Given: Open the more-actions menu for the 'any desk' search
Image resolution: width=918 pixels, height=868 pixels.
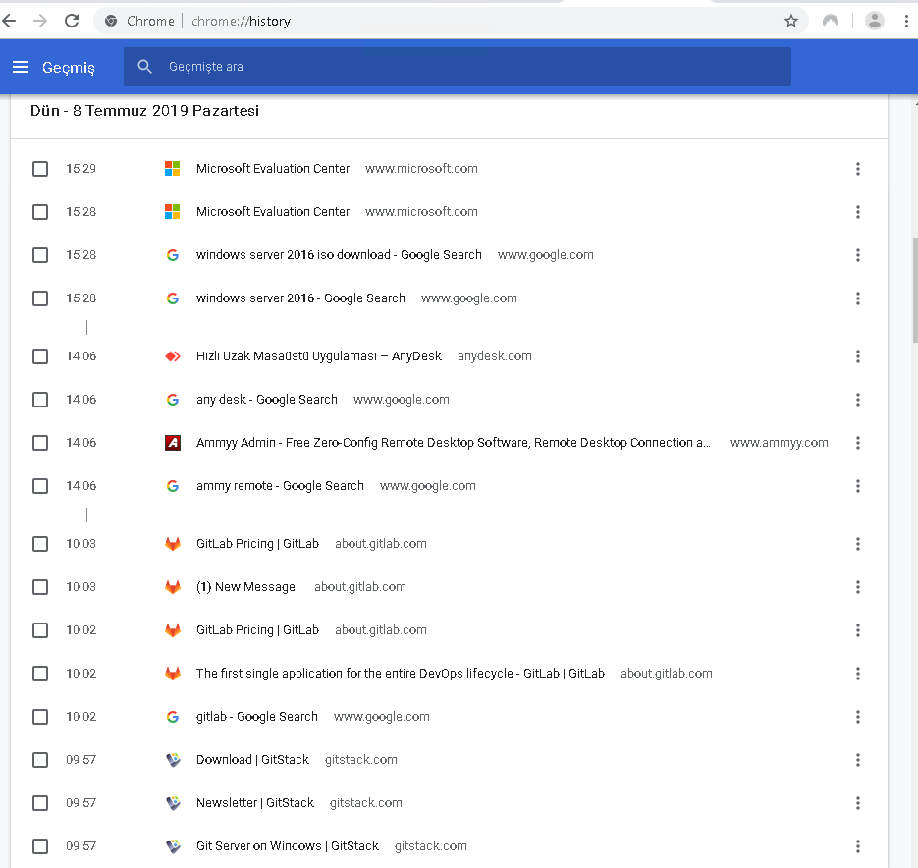Looking at the screenshot, I should (x=858, y=400).
